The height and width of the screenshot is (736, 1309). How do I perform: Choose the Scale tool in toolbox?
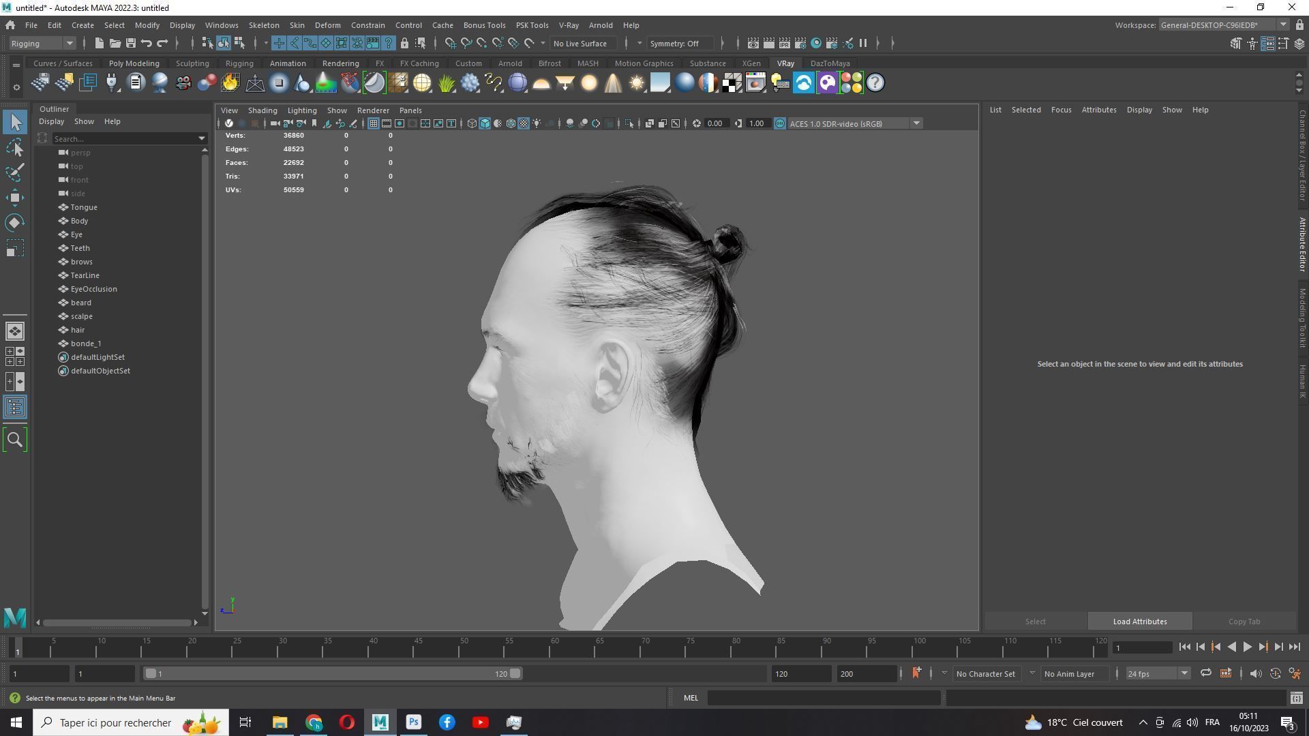click(x=15, y=248)
